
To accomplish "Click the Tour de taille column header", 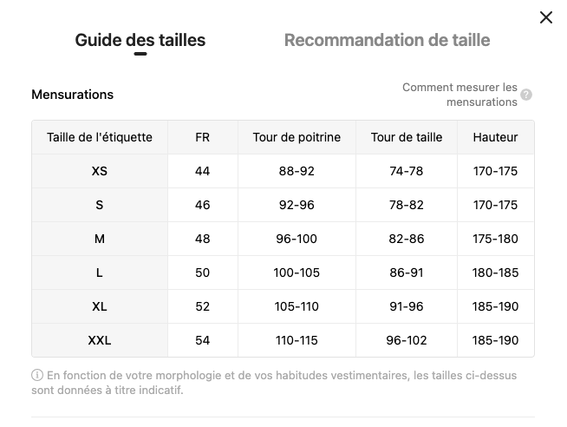I will pos(407,137).
